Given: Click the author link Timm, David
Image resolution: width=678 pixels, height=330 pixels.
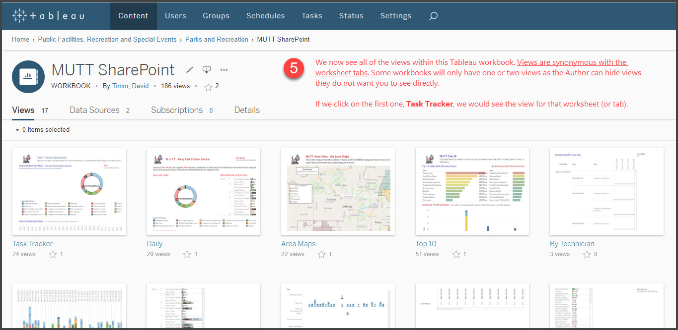Looking at the screenshot, I should (x=130, y=86).
